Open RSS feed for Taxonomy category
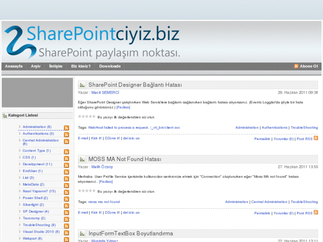 click(66, 219)
